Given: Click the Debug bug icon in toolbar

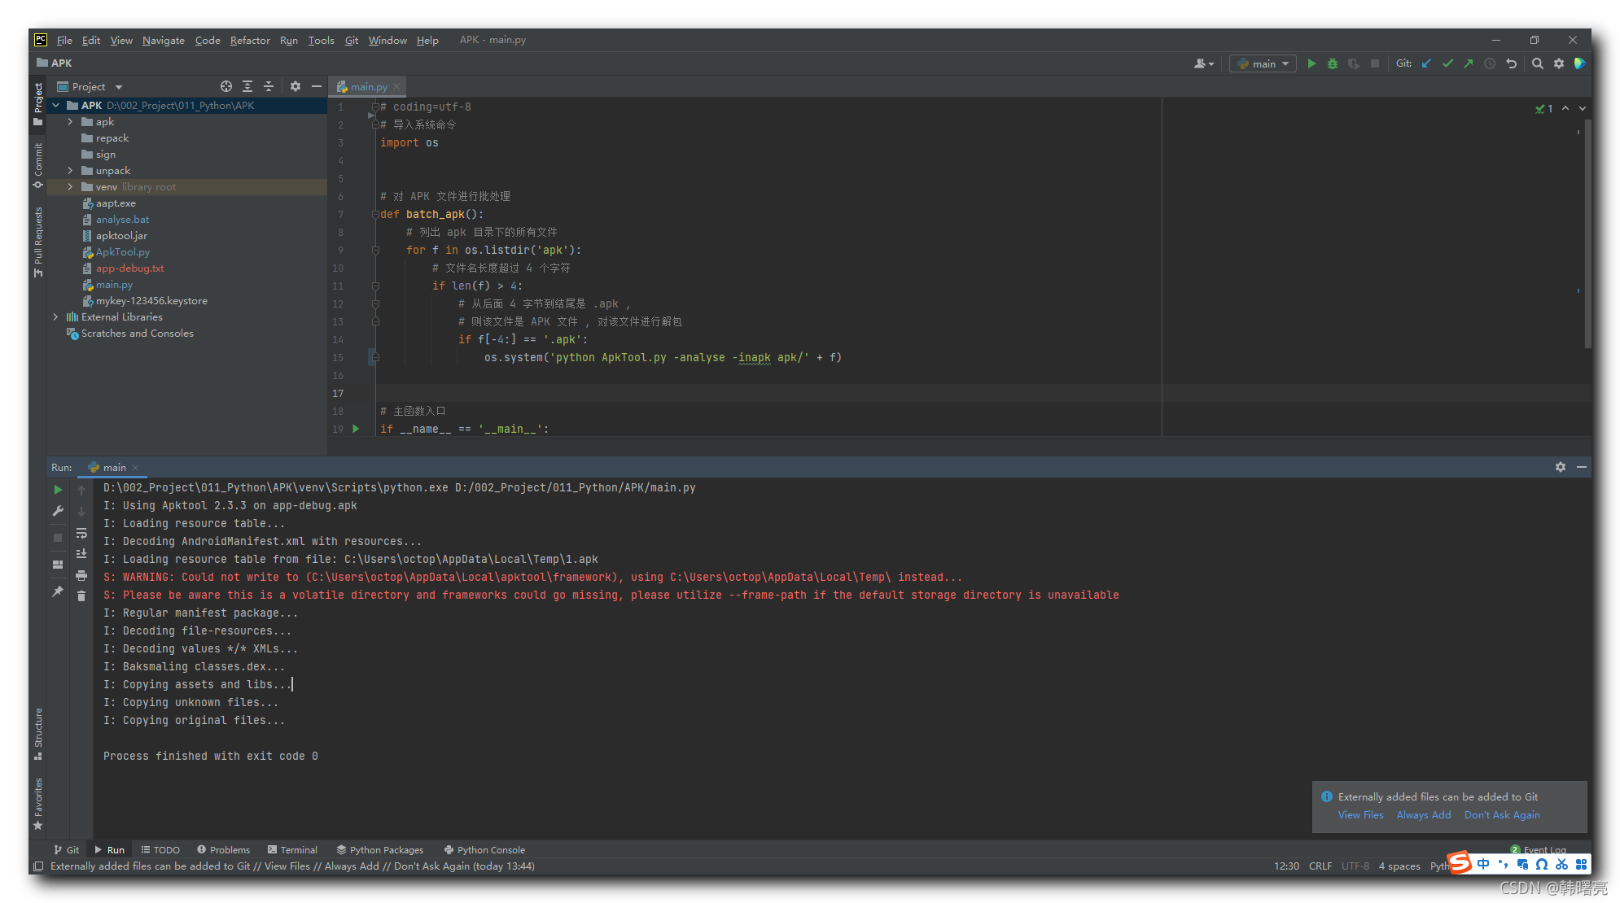Looking at the screenshot, I should tap(1332, 63).
